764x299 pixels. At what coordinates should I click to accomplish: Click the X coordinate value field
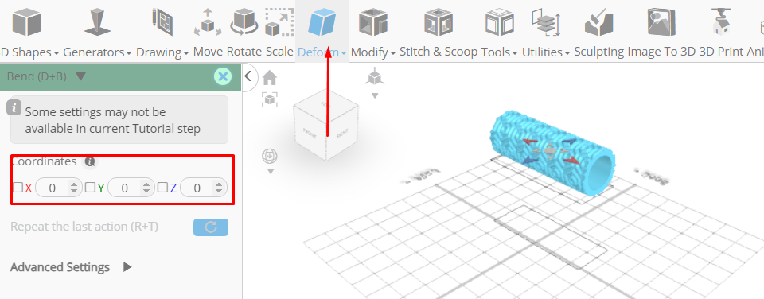click(x=58, y=188)
